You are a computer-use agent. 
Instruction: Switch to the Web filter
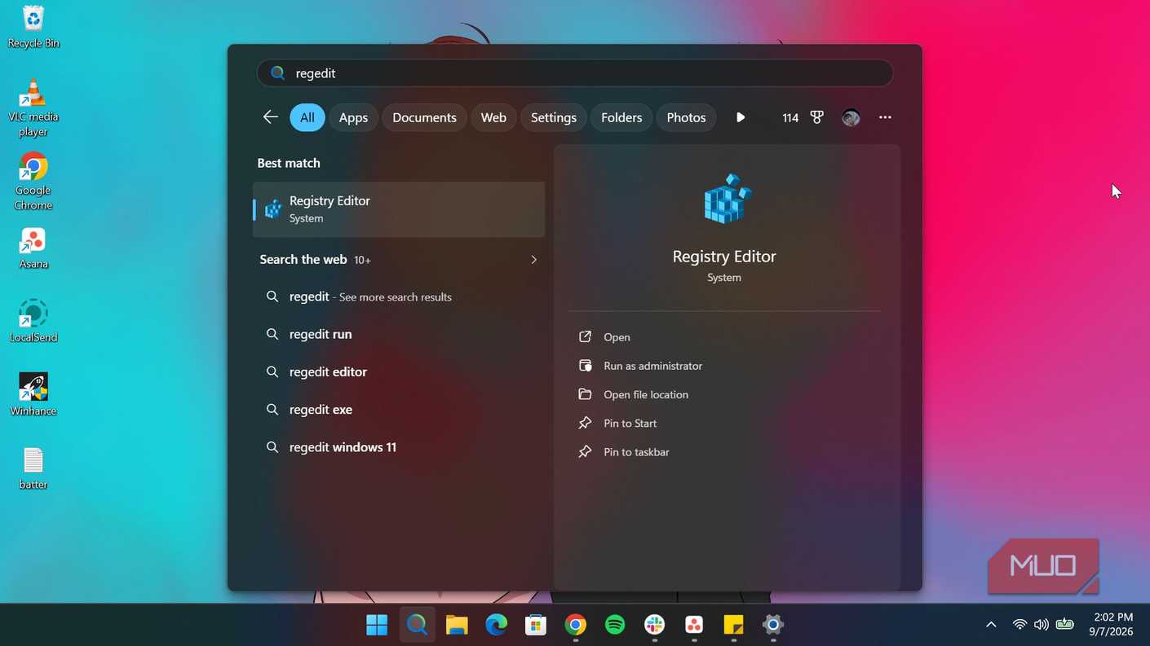coord(493,117)
